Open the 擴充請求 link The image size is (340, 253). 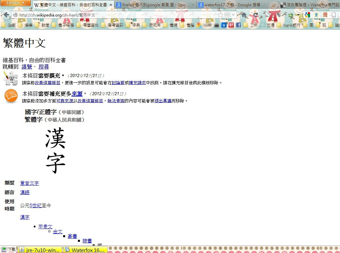pyautogui.click(x=137, y=83)
